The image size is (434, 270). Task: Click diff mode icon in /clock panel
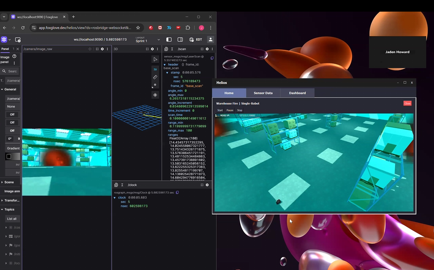click(x=116, y=185)
